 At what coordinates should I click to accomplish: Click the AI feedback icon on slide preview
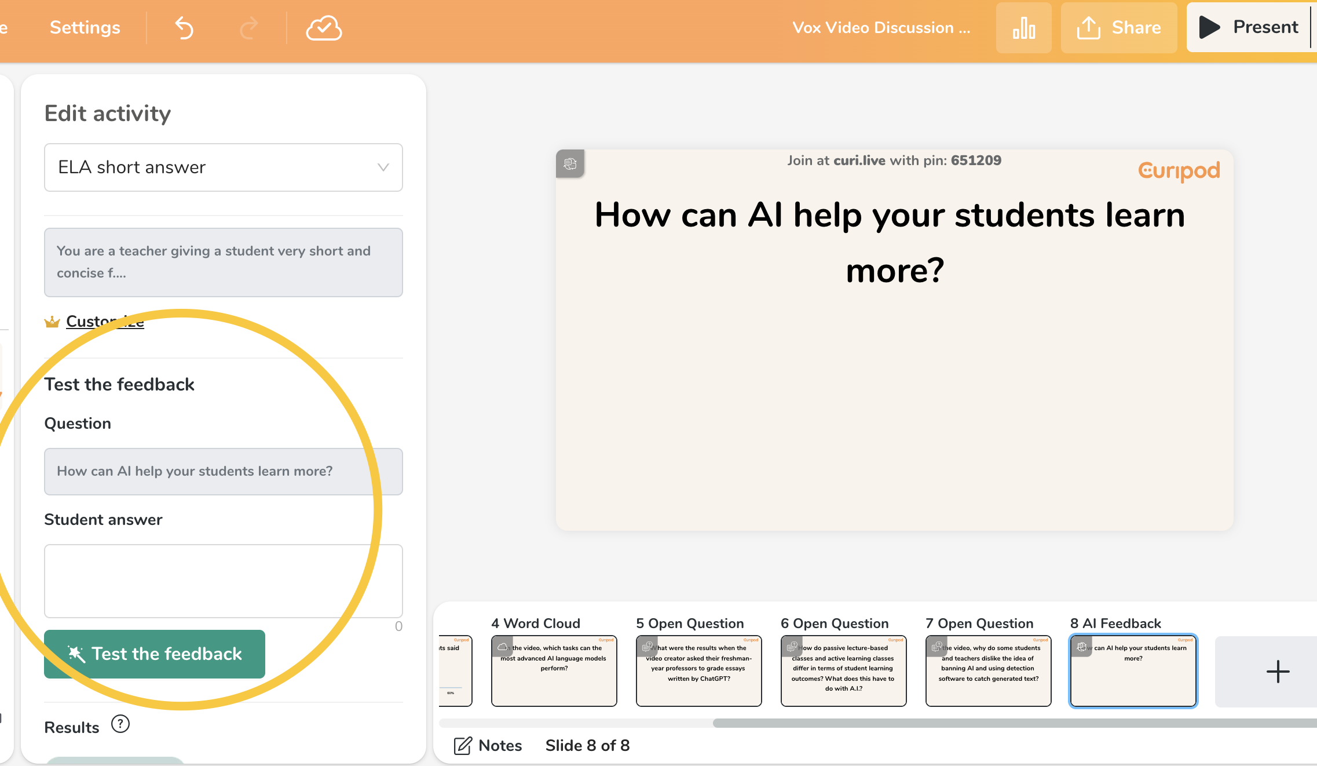pos(570,164)
